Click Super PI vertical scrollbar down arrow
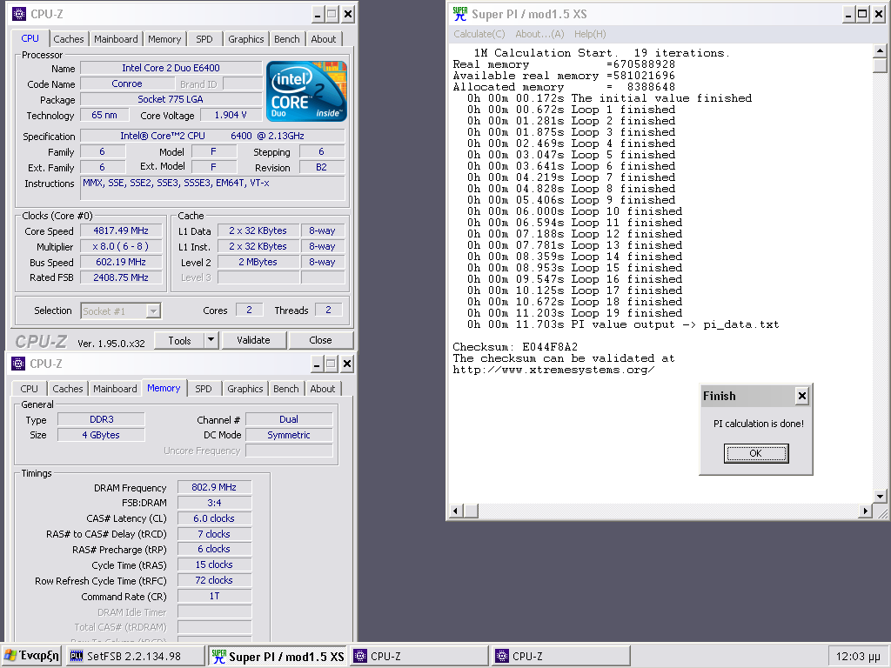Viewport: 891px width, 668px height. click(880, 496)
